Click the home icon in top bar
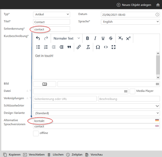The image size is (162, 157). pos(158,5)
